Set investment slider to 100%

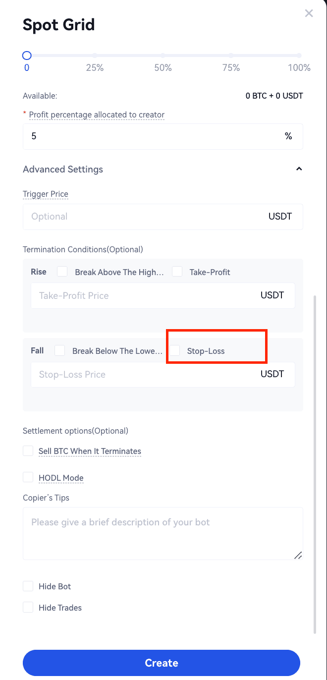tap(299, 56)
